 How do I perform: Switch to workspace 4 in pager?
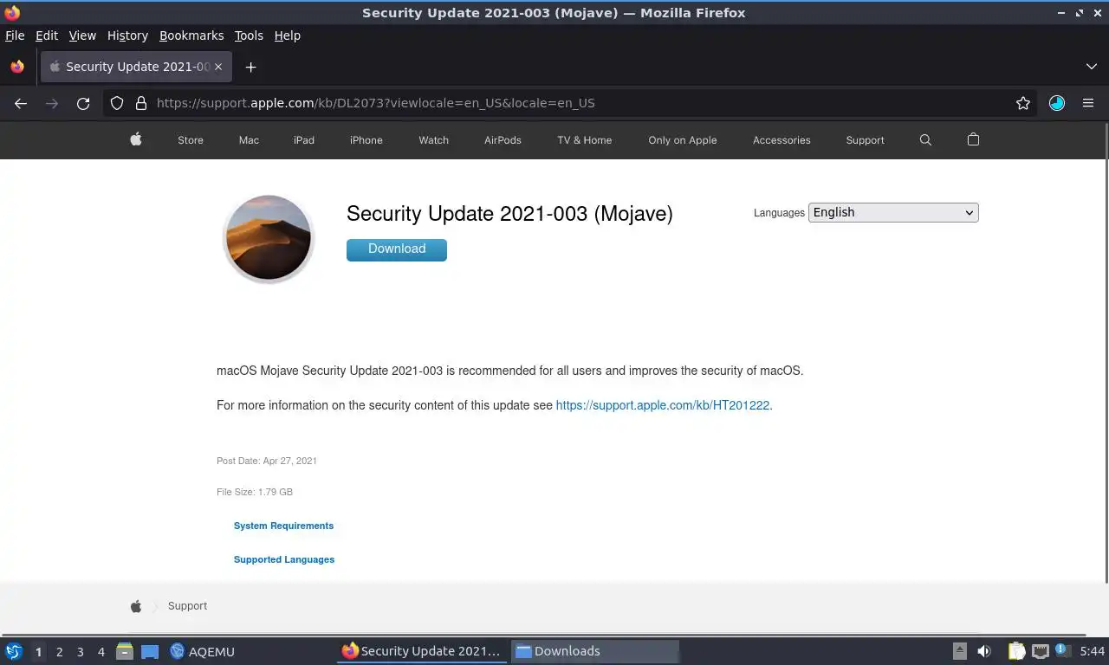101,651
